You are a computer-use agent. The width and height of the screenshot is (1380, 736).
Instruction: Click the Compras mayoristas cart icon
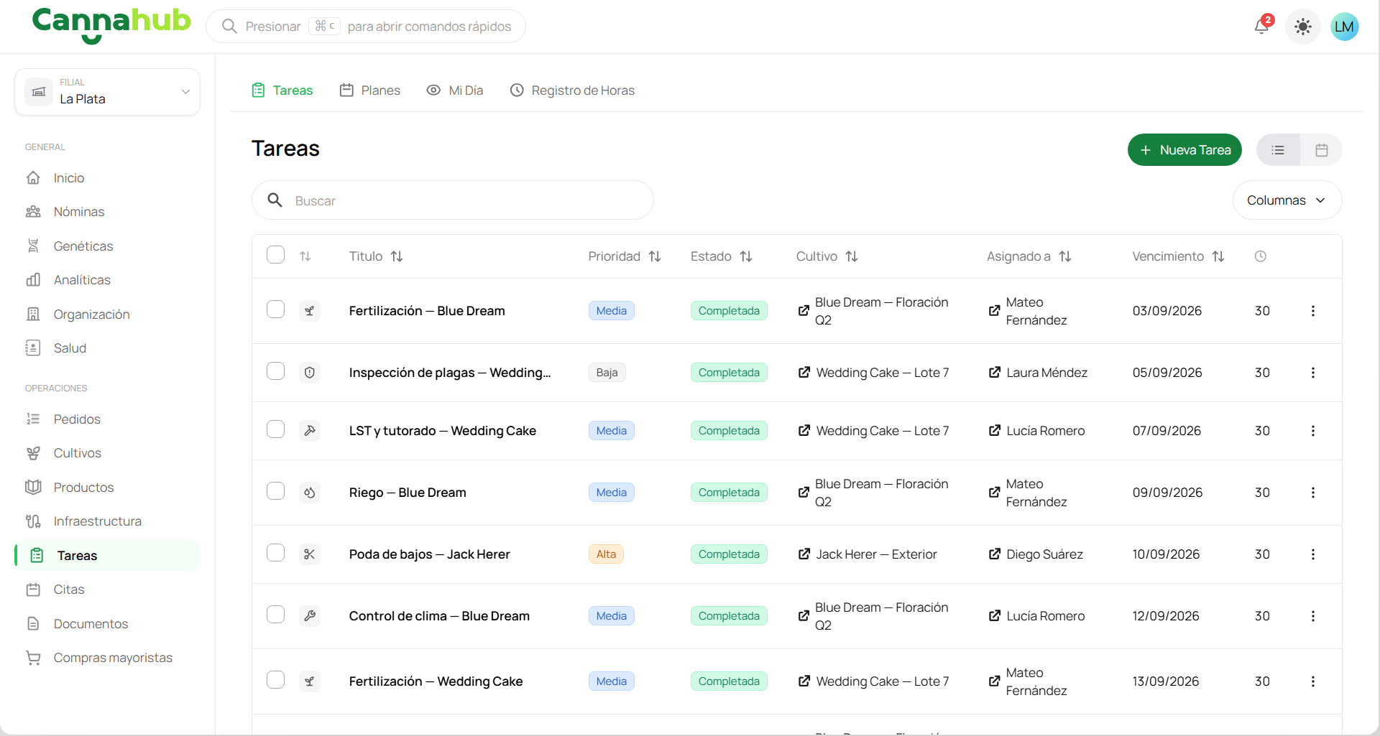(x=33, y=658)
